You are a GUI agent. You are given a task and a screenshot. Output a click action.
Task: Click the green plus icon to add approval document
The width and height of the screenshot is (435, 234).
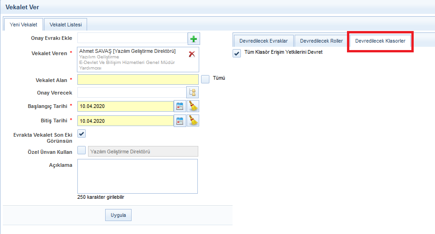coord(193,38)
